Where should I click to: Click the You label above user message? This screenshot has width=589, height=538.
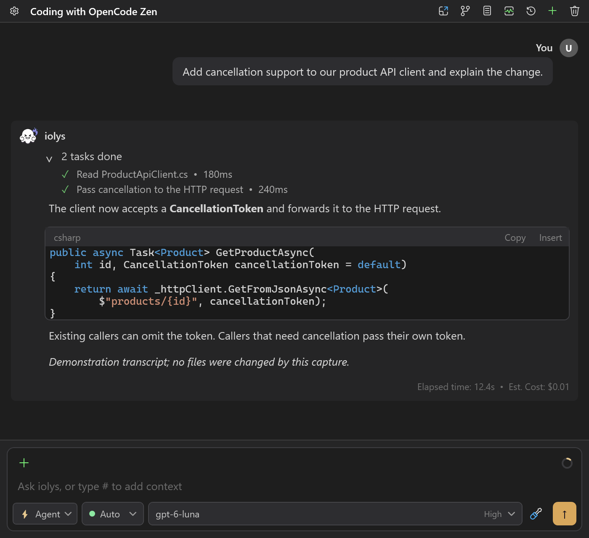pos(544,48)
